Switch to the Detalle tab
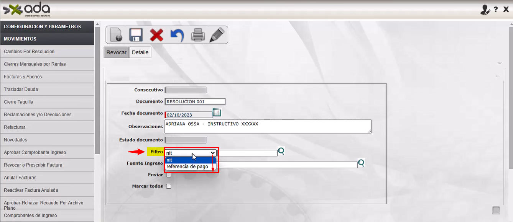Image resolution: width=513 pixels, height=222 pixels. (140, 52)
